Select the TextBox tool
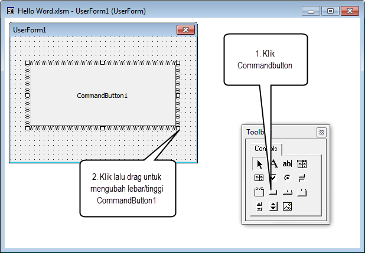Image resolution: width=365 pixels, height=253 pixels. [x=288, y=163]
